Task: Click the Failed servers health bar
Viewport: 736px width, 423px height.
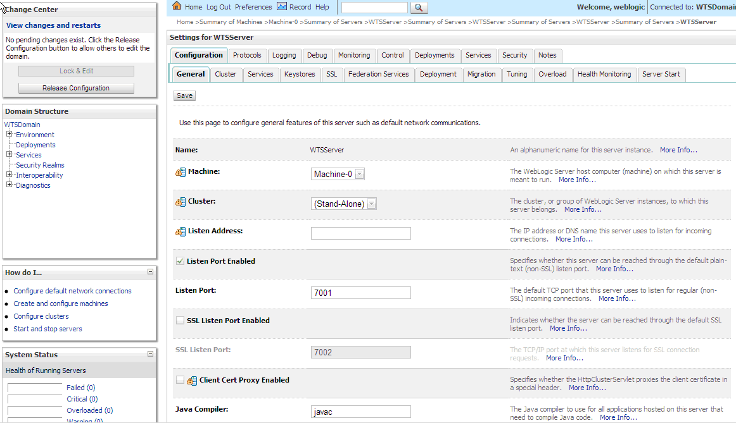Action: click(x=35, y=388)
